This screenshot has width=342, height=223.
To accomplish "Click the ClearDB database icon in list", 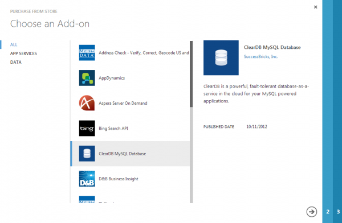I will point(87,154).
